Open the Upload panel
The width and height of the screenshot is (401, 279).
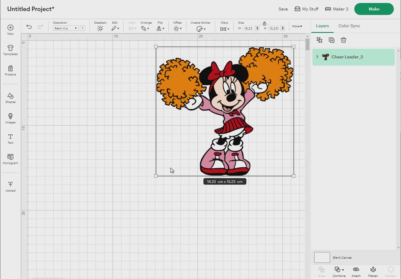(10, 186)
